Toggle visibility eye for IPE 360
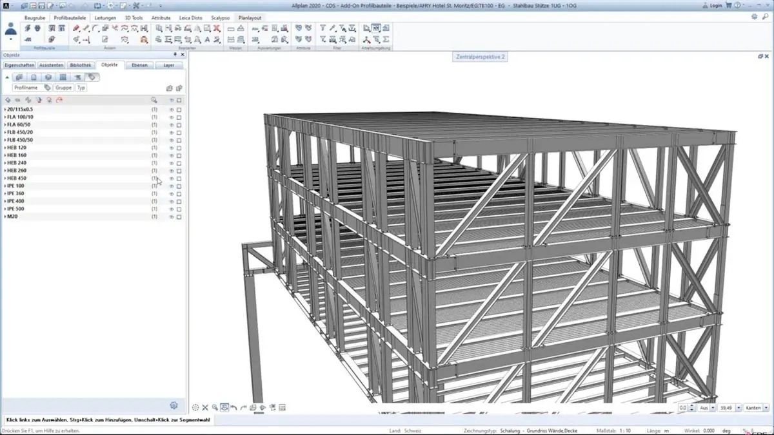The image size is (774, 435). click(x=172, y=193)
